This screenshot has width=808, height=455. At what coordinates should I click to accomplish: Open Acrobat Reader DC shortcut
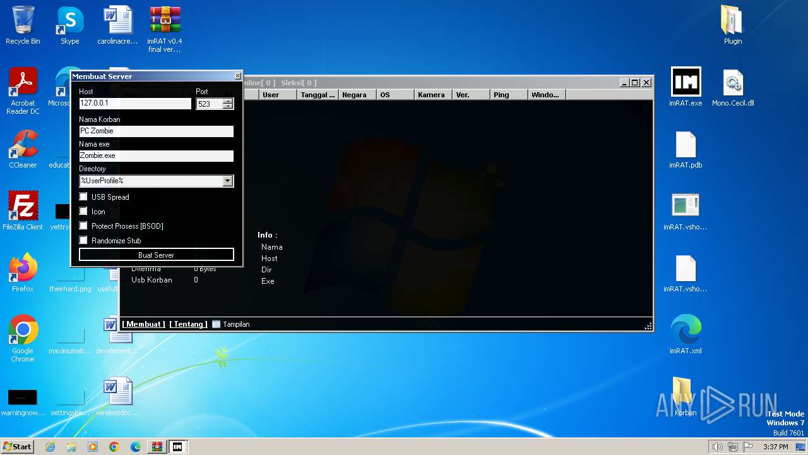point(23,91)
